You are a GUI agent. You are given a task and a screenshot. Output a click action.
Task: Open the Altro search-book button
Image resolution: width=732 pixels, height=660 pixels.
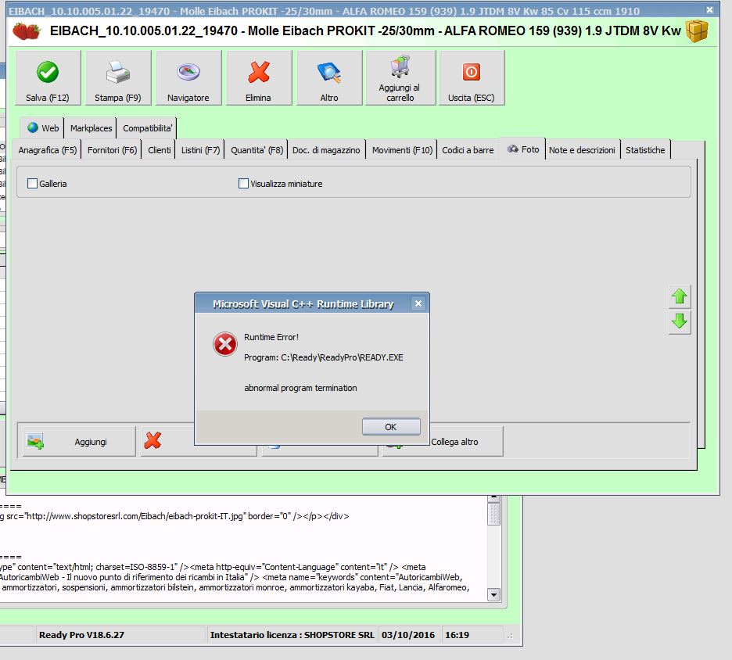[329, 78]
